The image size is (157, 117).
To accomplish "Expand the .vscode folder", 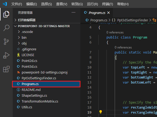I will point(19,32).
